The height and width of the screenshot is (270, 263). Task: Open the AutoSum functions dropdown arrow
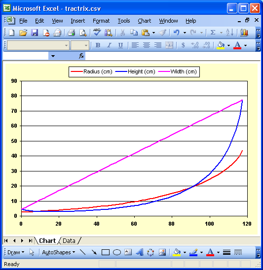221,33
